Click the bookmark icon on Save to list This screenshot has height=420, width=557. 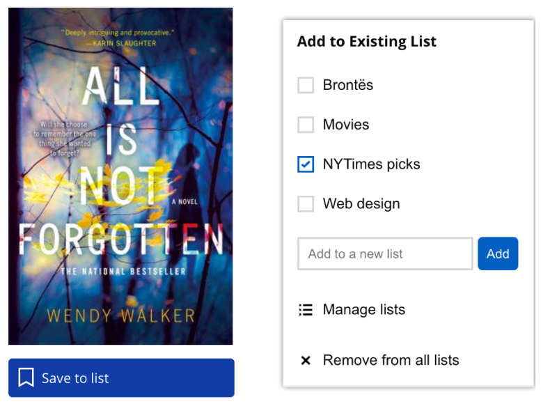click(x=26, y=376)
